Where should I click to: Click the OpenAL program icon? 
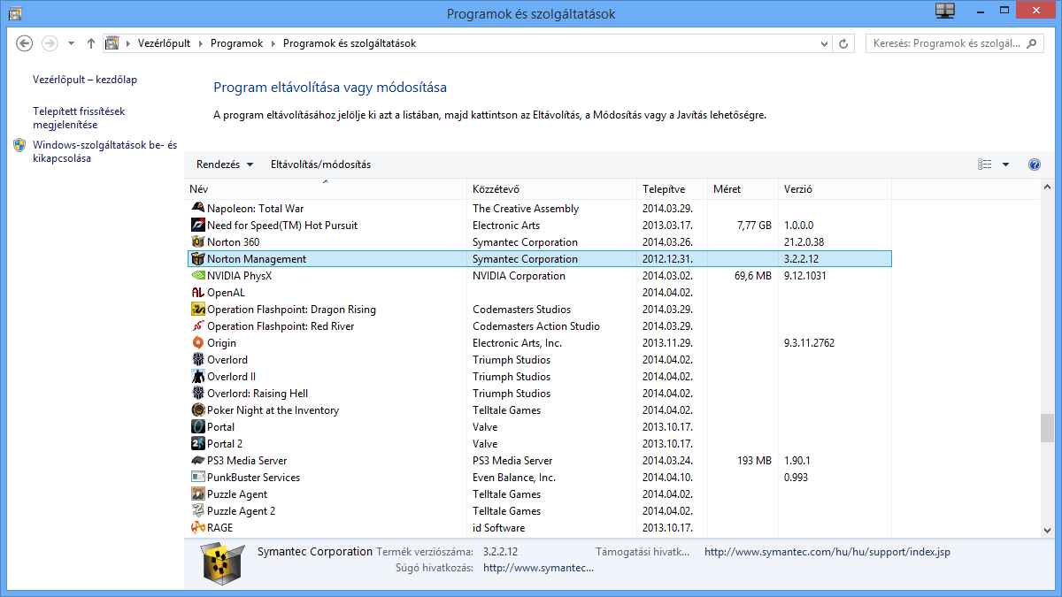198,293
